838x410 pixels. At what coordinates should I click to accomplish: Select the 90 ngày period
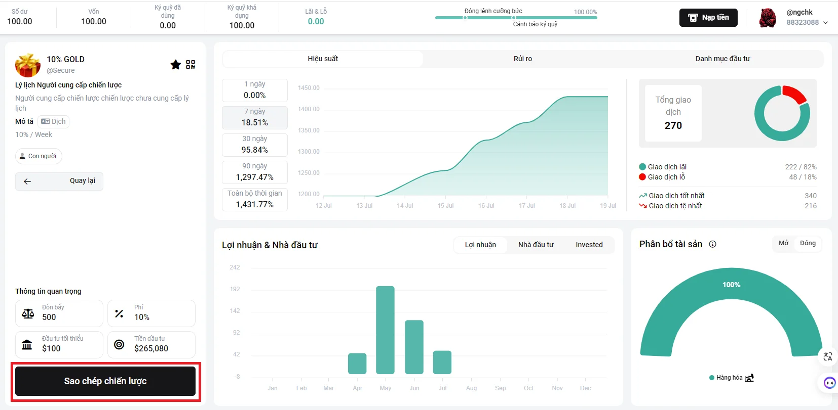tap(255, 172)
